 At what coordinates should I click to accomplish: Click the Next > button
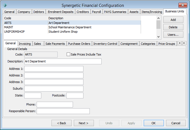[84, 123]
